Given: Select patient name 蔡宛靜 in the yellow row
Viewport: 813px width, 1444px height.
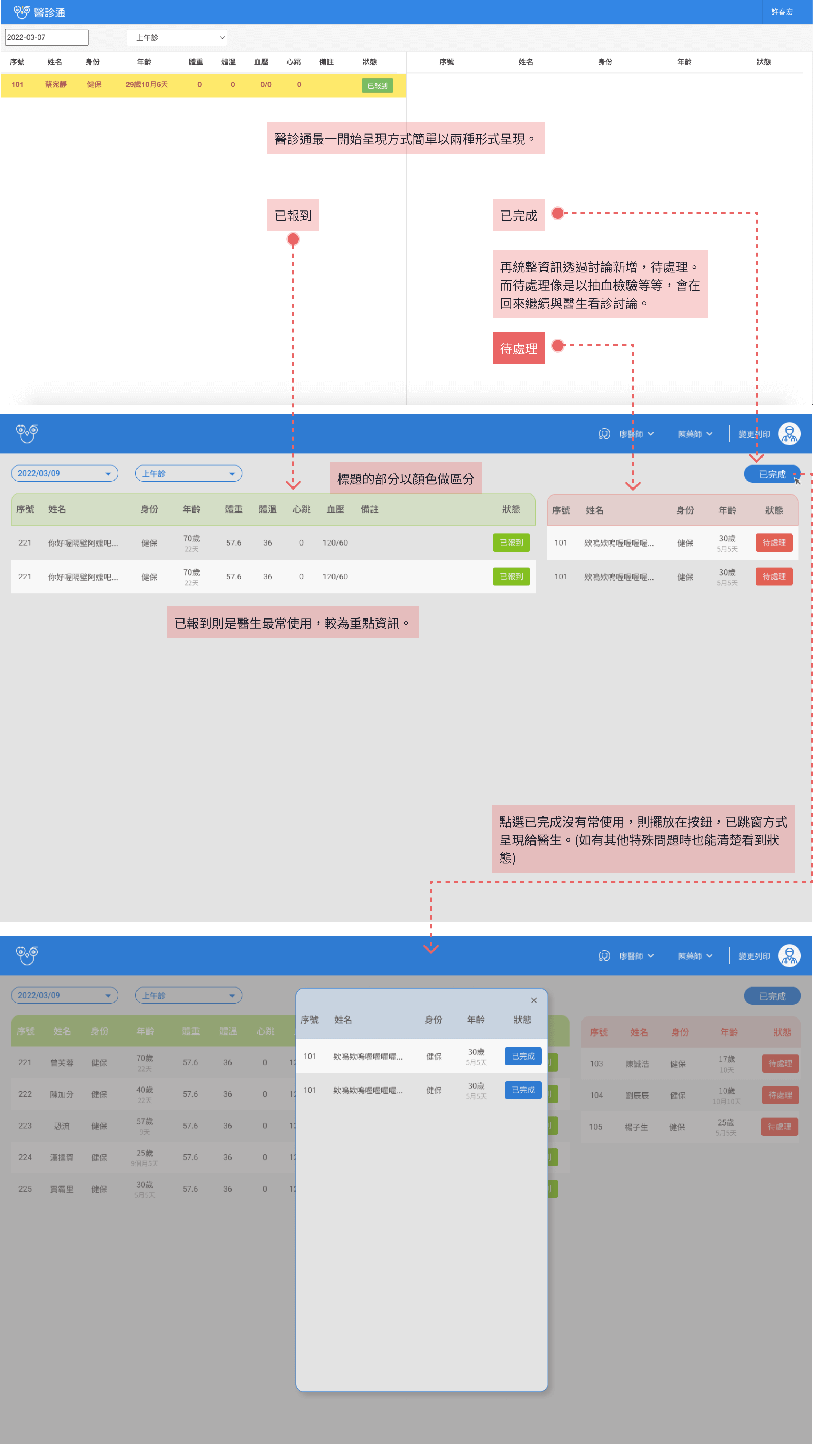Looking at the screenshot, I should [55, 85].
